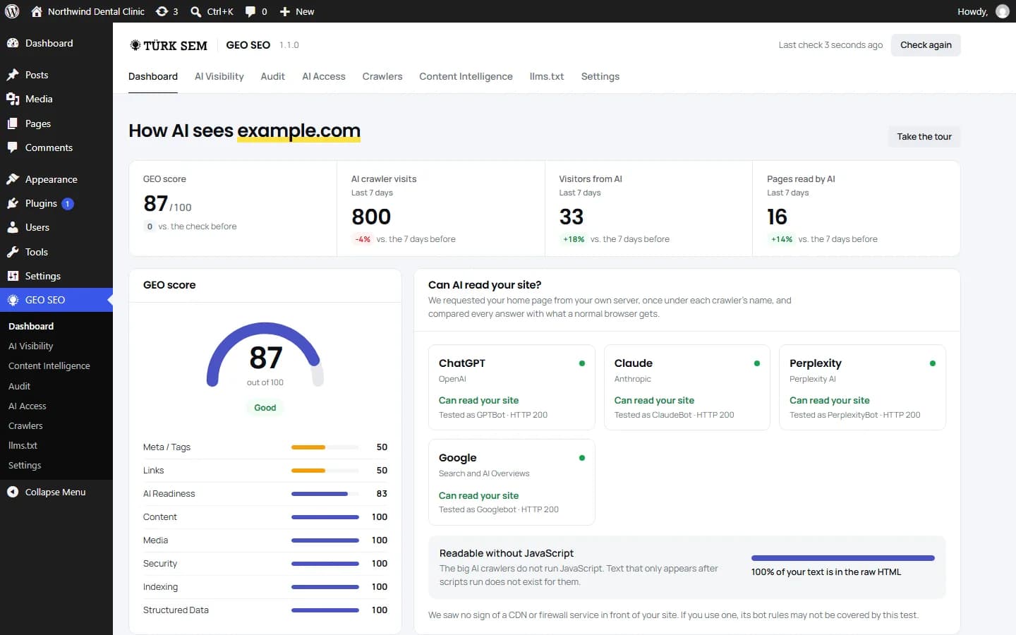Go to the Content Intelligence tab
The width and height of the screenshot is (1016, 635).
click(466, 76)
